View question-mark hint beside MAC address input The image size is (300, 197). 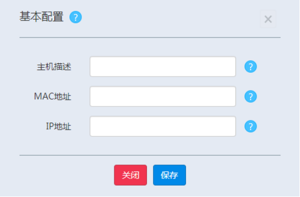[251, 97]
